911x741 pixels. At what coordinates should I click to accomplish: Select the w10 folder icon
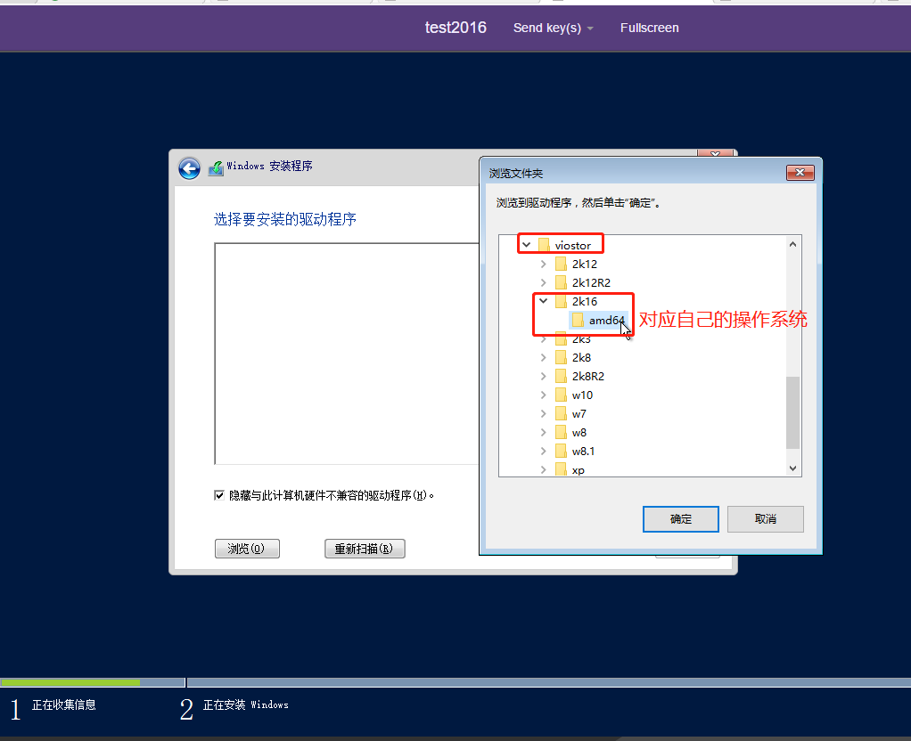coord(561,395)
